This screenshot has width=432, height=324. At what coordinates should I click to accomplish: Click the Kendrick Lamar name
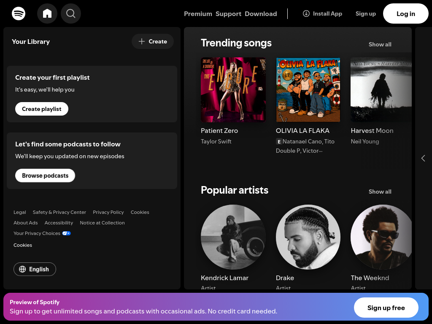pos(224,278)
